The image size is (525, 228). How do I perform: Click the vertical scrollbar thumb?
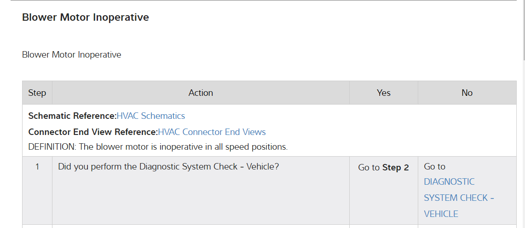click(523, 30)
